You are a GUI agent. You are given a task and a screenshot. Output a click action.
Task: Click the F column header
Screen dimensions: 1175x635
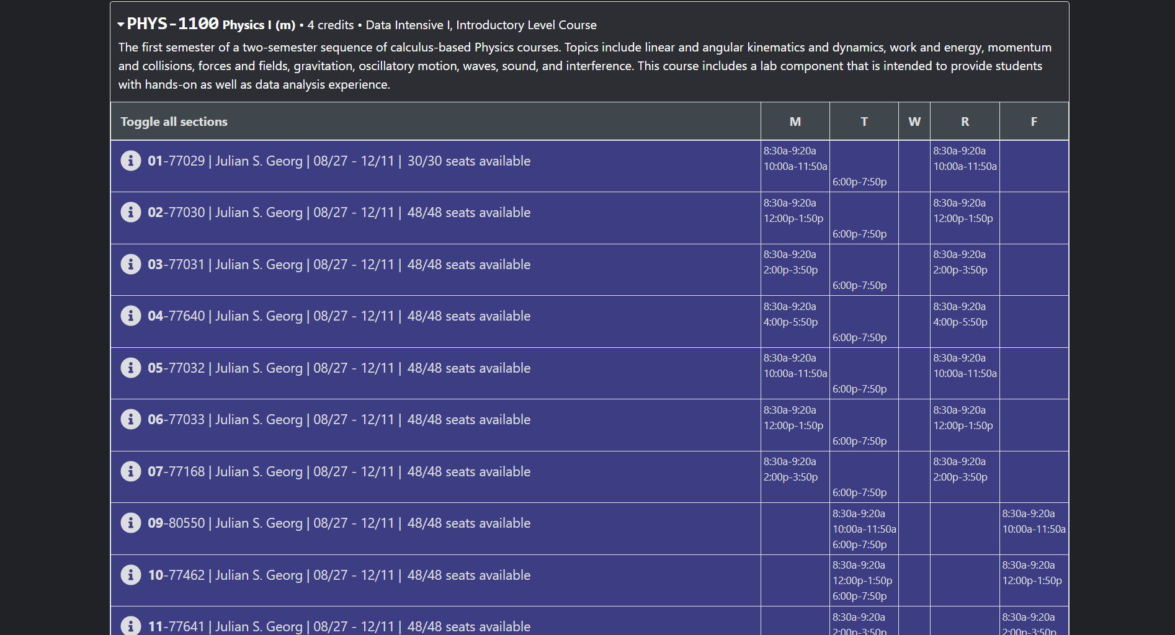(x=1034, y=122)
